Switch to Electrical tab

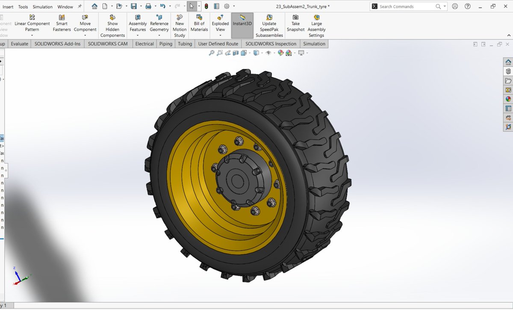144,44
